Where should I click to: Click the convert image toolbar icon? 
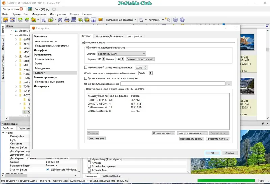80,20
